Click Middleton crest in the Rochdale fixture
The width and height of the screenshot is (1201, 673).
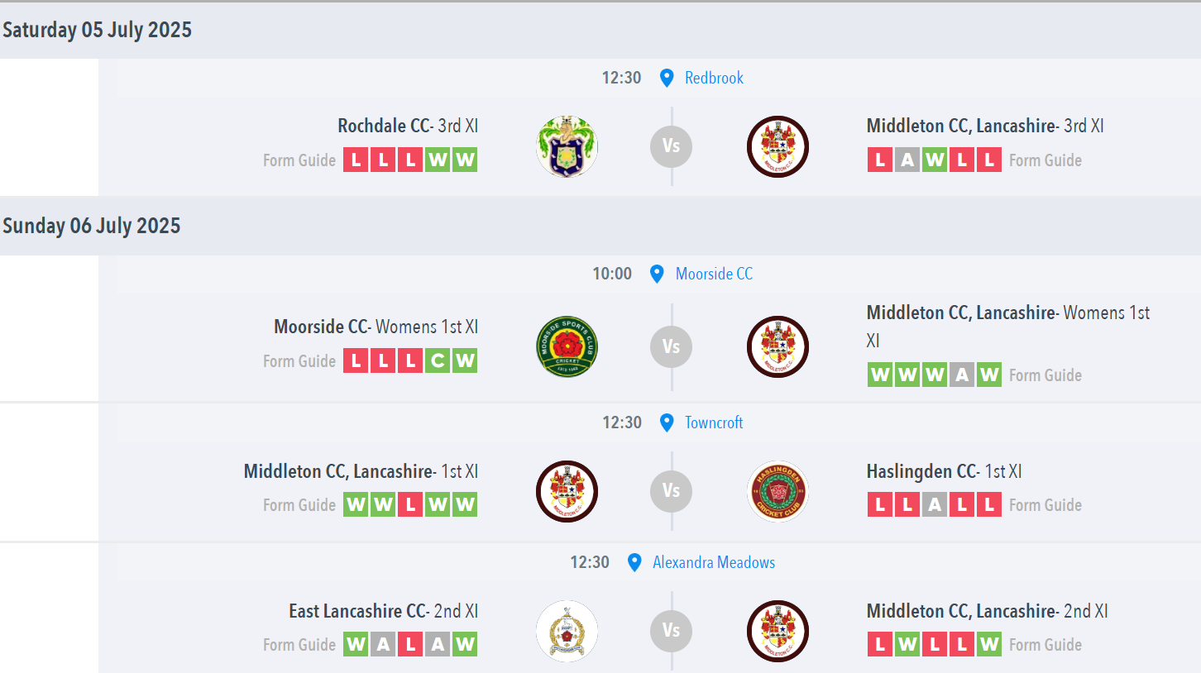(x=778, y=146)
